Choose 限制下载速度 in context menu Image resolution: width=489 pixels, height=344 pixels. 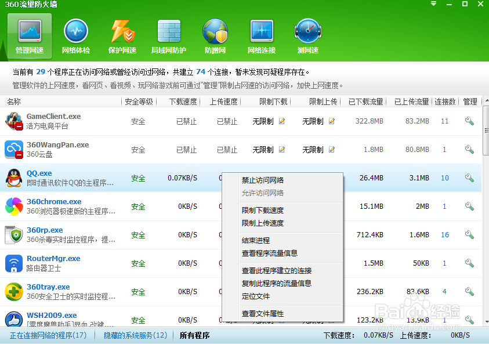263,210
